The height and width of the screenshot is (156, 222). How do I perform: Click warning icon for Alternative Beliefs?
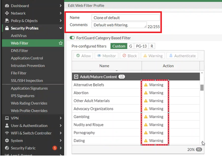pyautogui.click(x=146, y=85)
